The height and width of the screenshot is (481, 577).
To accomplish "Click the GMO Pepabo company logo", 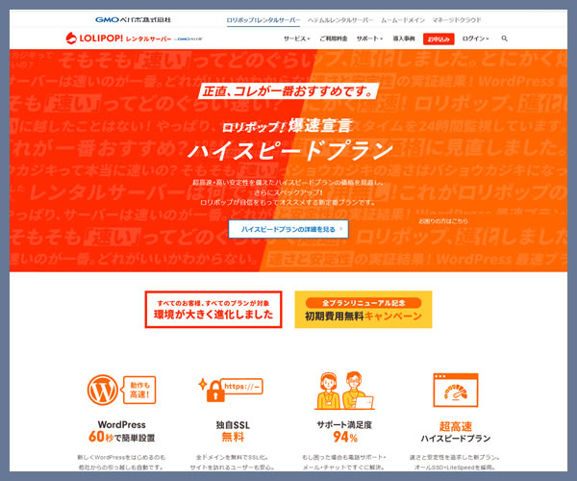I will (x=134, y=20).
